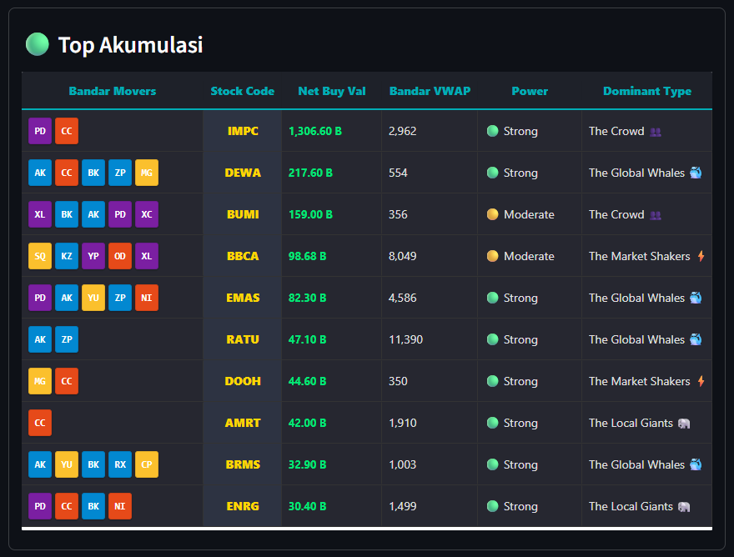Viewport: 734px width, 557px height.
Task: Select the ZP badge in the RATU row
Action: (x=67, y=339)
